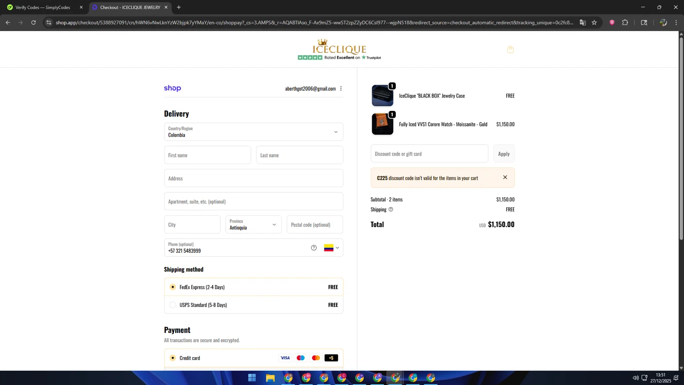Click the Discount code or gift card field
The image size is (684, 385).
(430, 154)
